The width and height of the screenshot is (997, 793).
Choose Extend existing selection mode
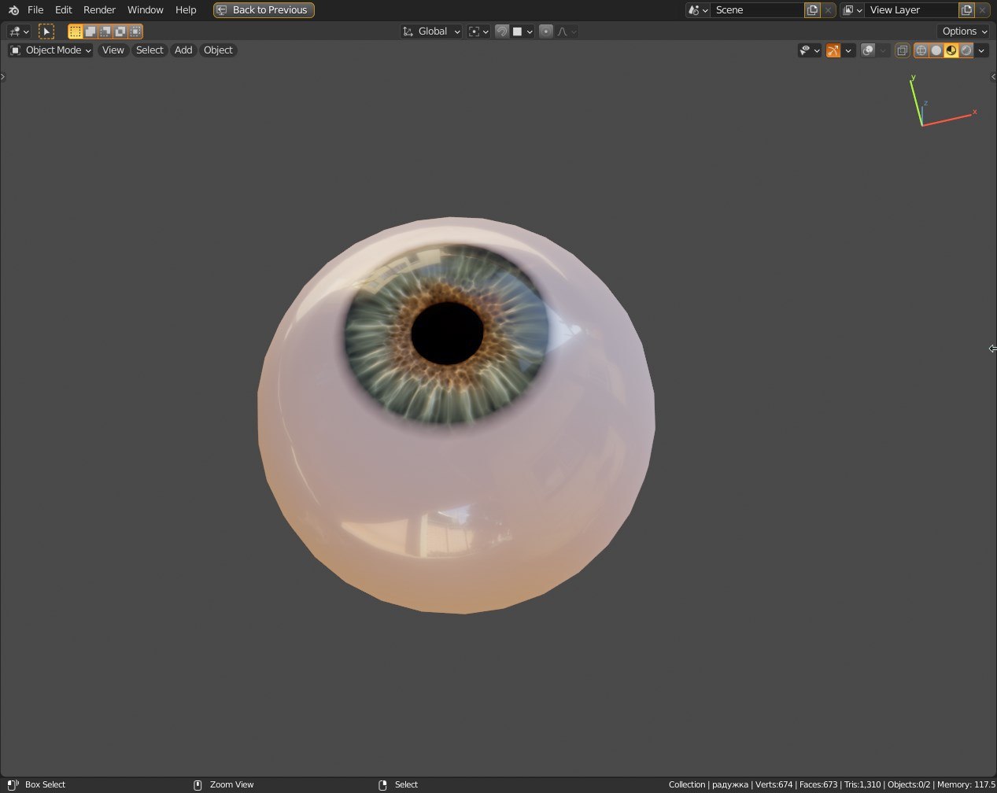(90, 31)
